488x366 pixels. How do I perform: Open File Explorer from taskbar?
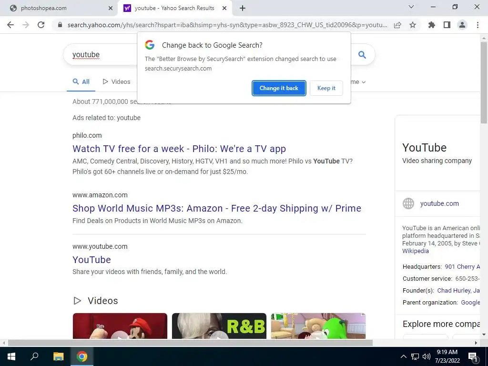[58, 356]
